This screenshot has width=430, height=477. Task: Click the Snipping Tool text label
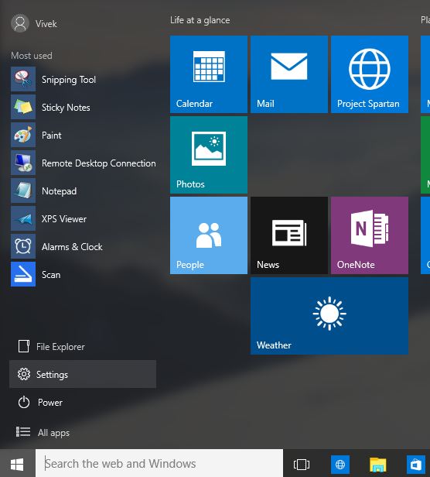pos(69,80)
